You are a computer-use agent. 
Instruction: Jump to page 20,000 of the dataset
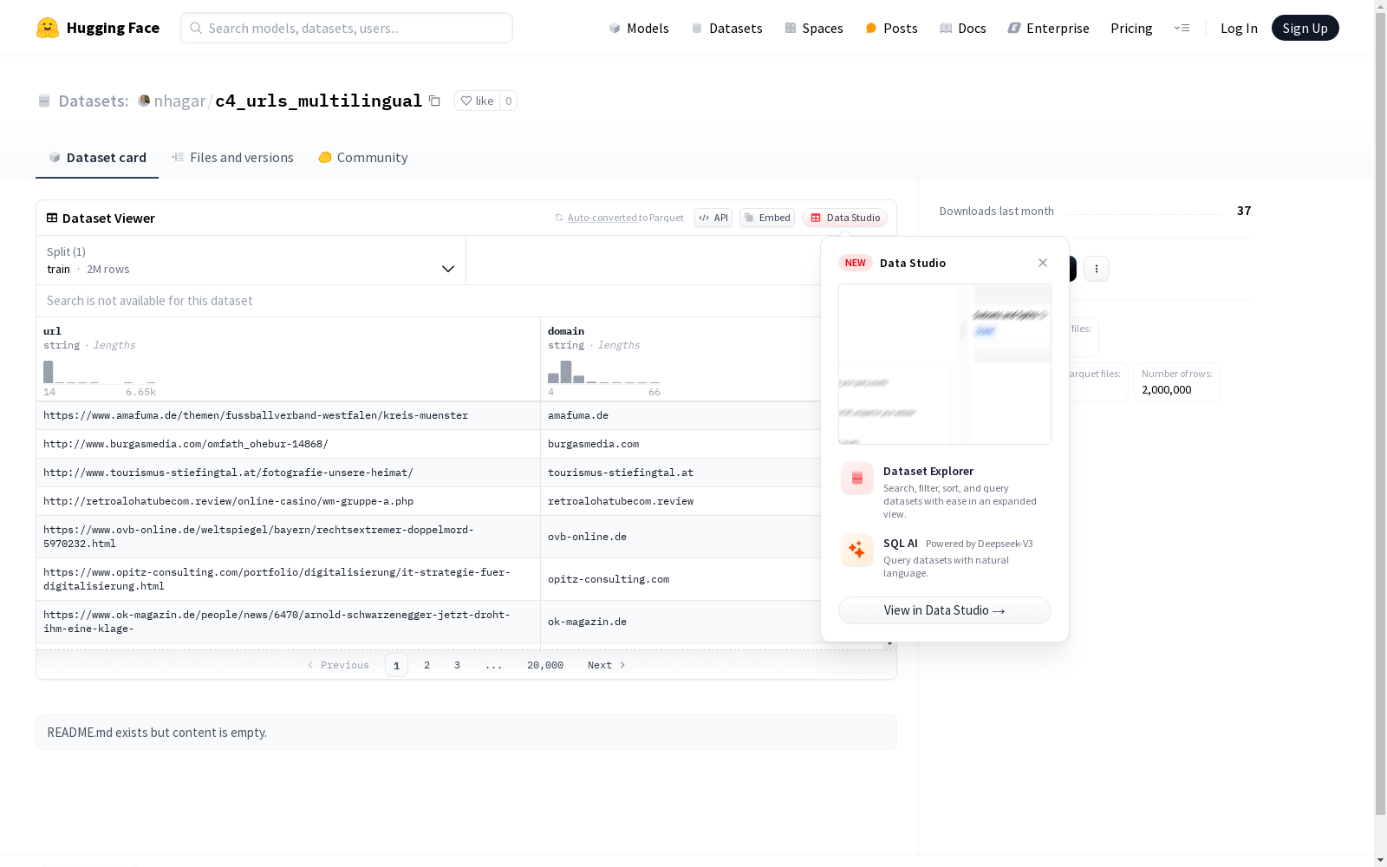point(545,665)
